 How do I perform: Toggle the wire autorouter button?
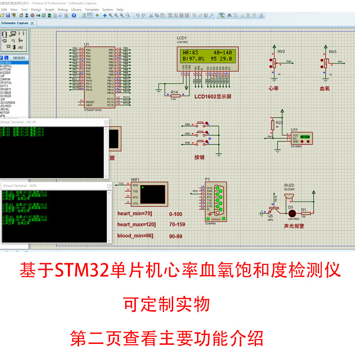coord(221,16)
